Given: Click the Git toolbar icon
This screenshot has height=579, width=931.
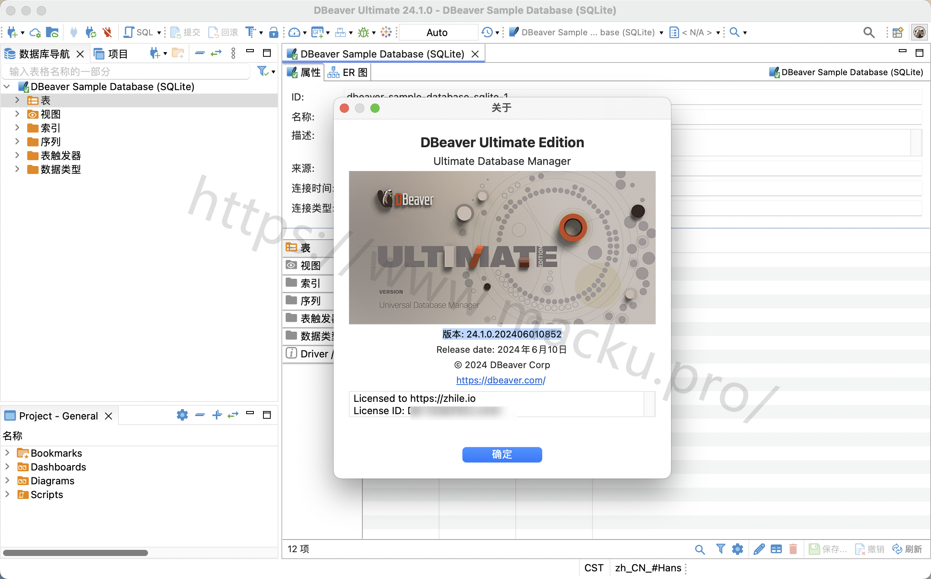Looking at the screenshot, I should pyautogui.click(x=317, y=33).
